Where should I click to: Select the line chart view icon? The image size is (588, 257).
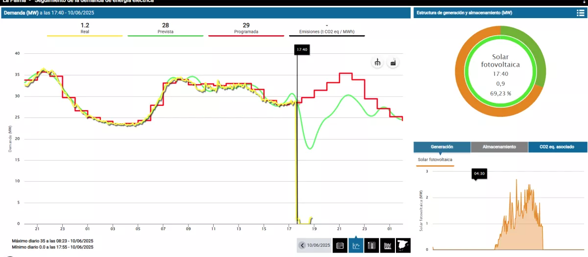356,245
